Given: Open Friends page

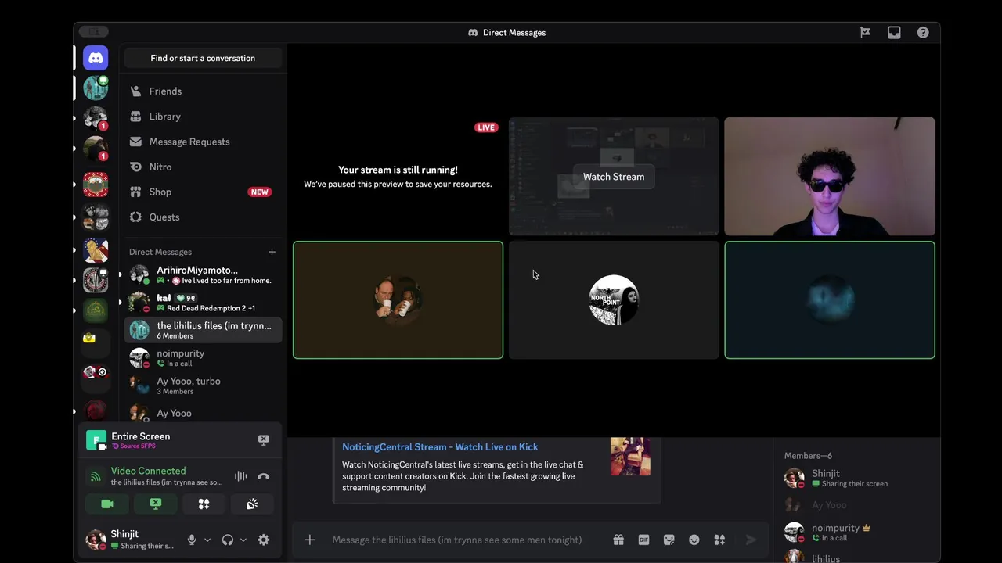Looking at the screenshot, I should point(203,91).
